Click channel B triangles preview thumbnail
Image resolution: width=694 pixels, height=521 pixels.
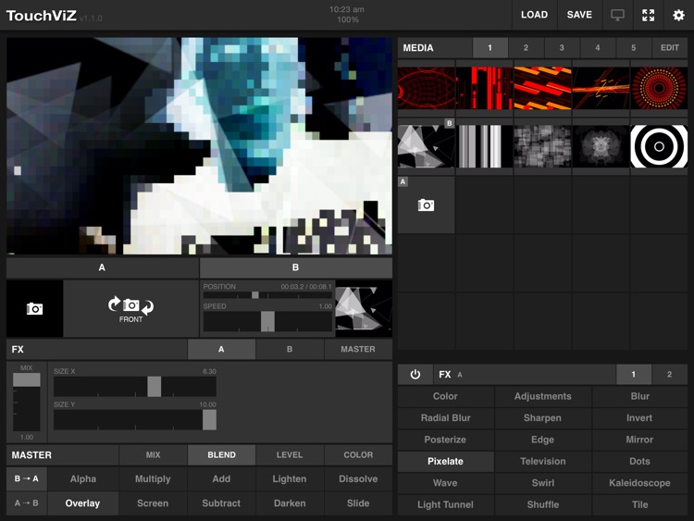click(x=364, y=308)
